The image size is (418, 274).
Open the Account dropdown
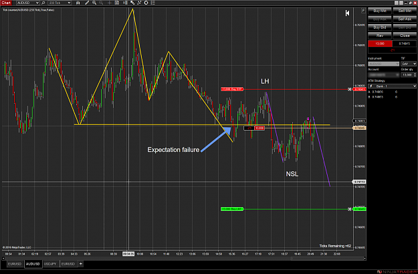click(x=383, y=75)
